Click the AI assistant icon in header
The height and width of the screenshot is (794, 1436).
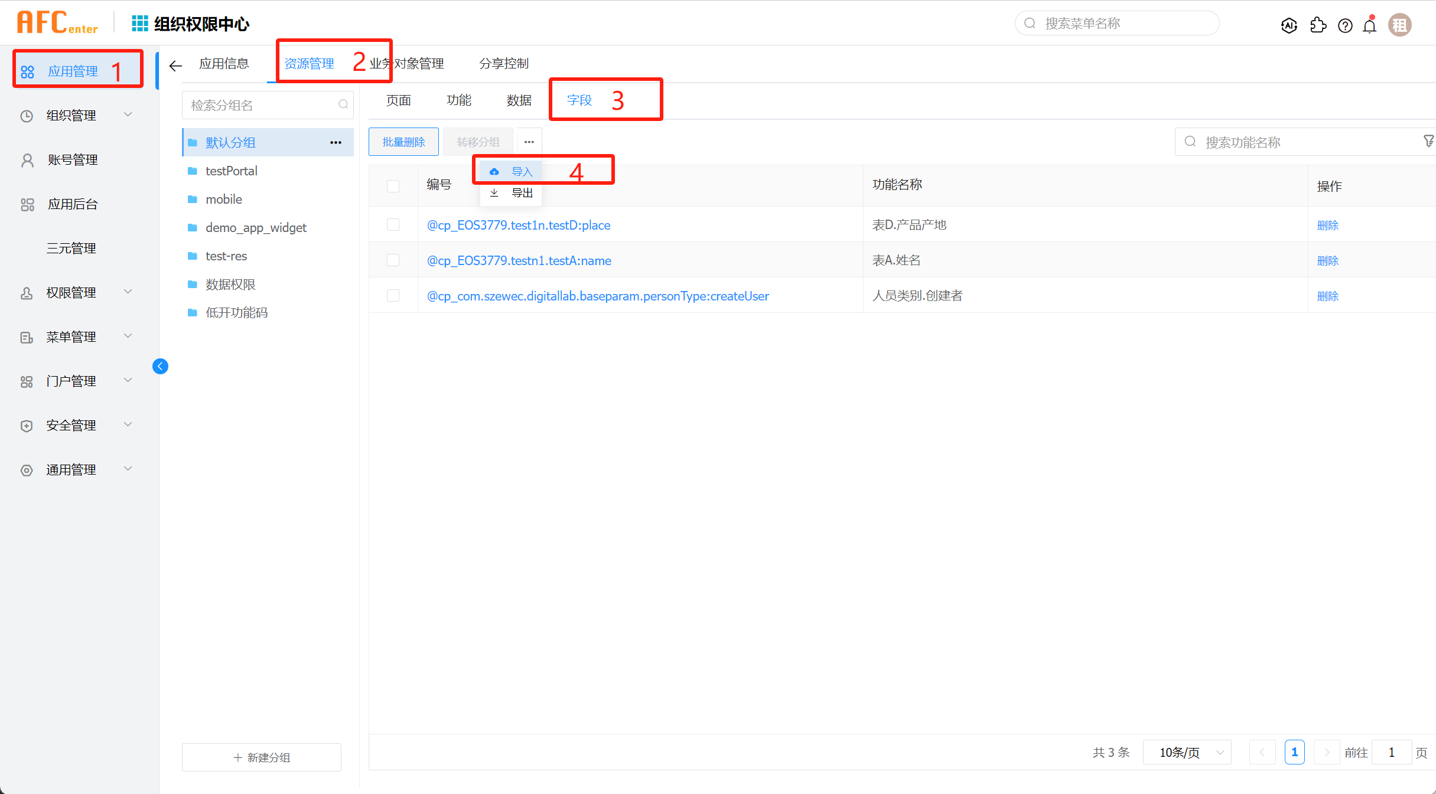pos(1289,25)
